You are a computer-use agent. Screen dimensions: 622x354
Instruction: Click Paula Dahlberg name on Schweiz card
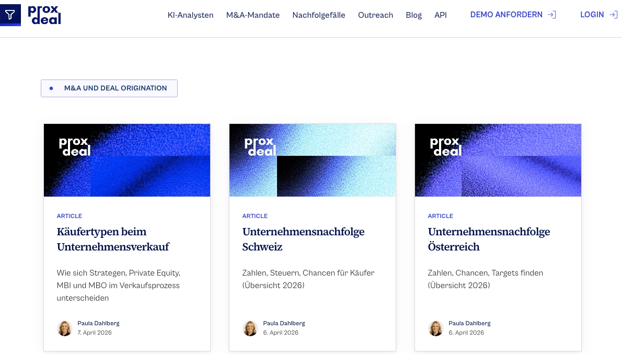pyautogui.click(x=284, y=324)
